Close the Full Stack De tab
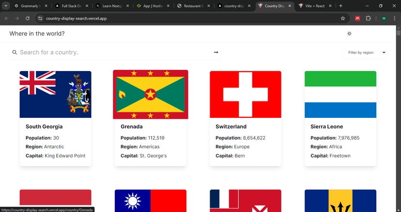 coord(87,6)
